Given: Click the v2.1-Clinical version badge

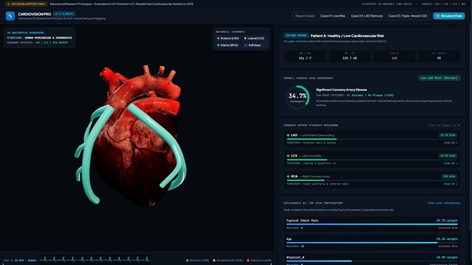Looking at the screenshot, I should click(64, 14).
